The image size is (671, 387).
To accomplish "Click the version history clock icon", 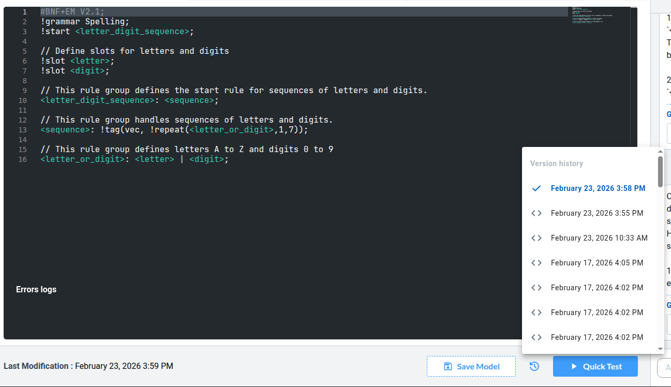I will (x=534, y=366).
